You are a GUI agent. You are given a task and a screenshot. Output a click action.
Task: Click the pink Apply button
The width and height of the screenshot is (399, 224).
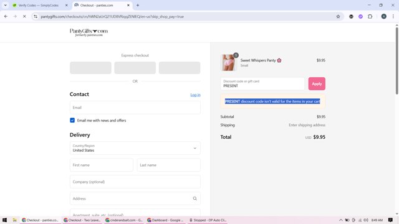click(317, 83)
